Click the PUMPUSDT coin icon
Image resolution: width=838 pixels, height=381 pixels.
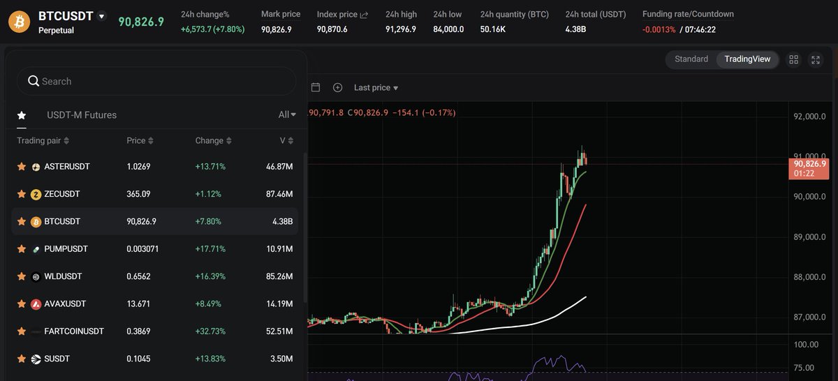[x=36, y=249]
